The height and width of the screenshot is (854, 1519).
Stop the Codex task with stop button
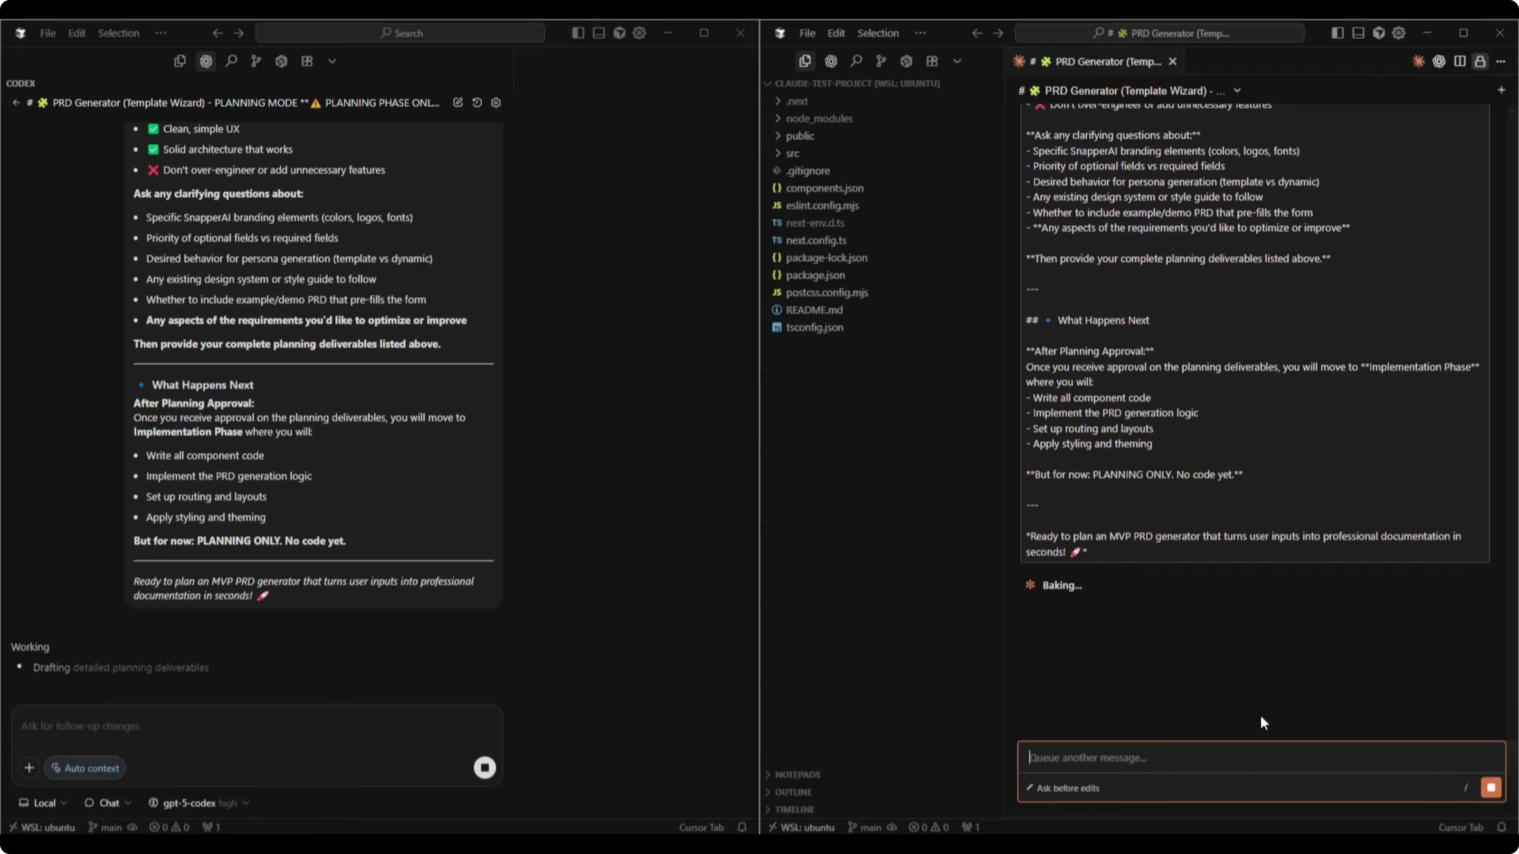tap(485, 767)
